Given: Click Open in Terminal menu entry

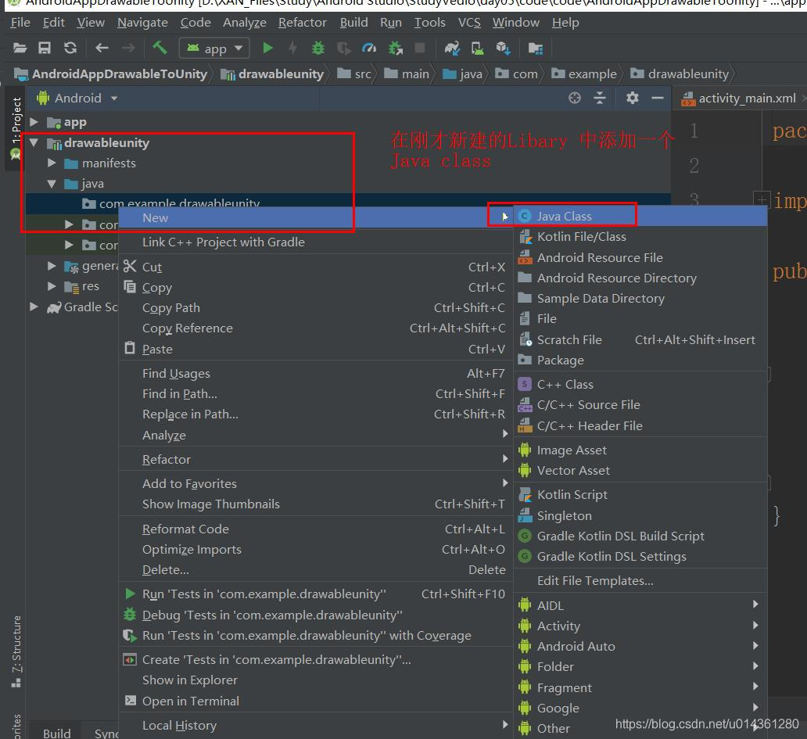Looking at the screenshot, I should click(315, 701).
